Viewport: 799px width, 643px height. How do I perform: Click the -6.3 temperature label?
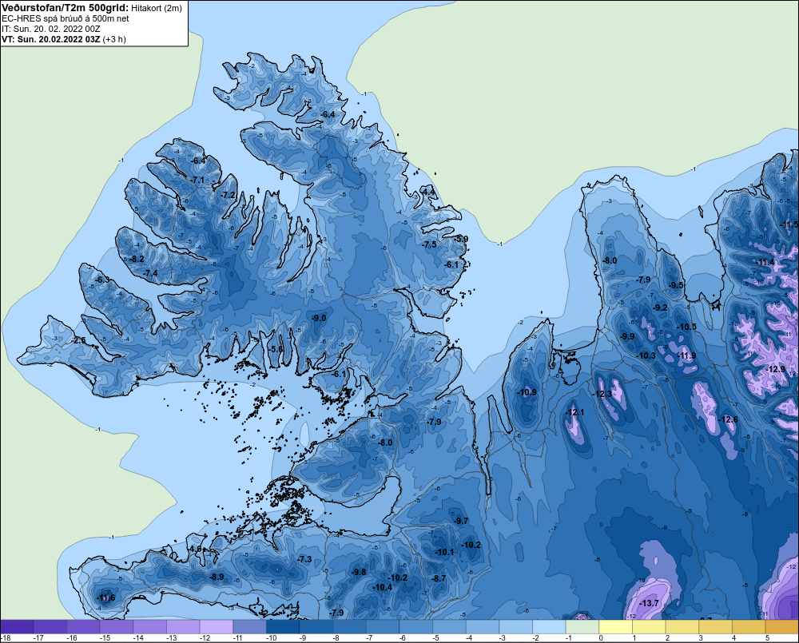pyautogui.click(x=102, y=280)
